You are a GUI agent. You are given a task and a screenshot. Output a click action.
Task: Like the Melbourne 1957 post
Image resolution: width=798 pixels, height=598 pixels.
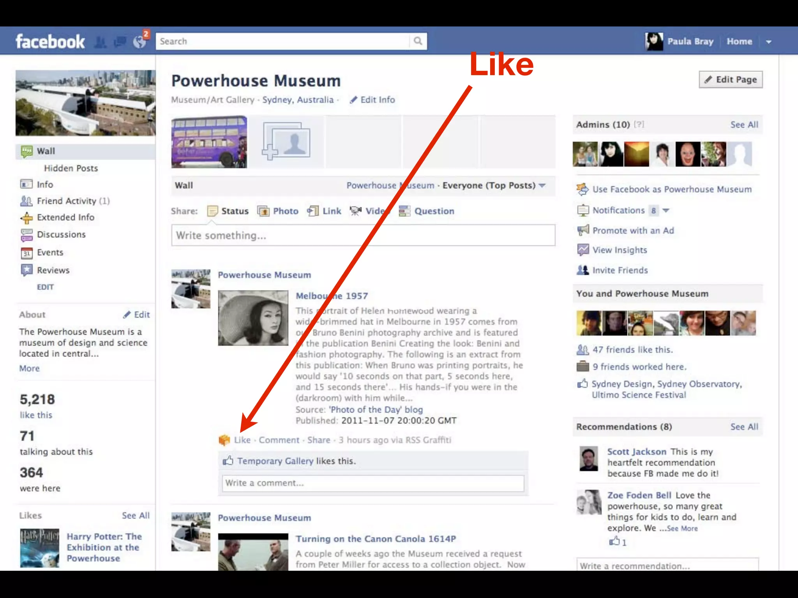click(x=242, y=440)
